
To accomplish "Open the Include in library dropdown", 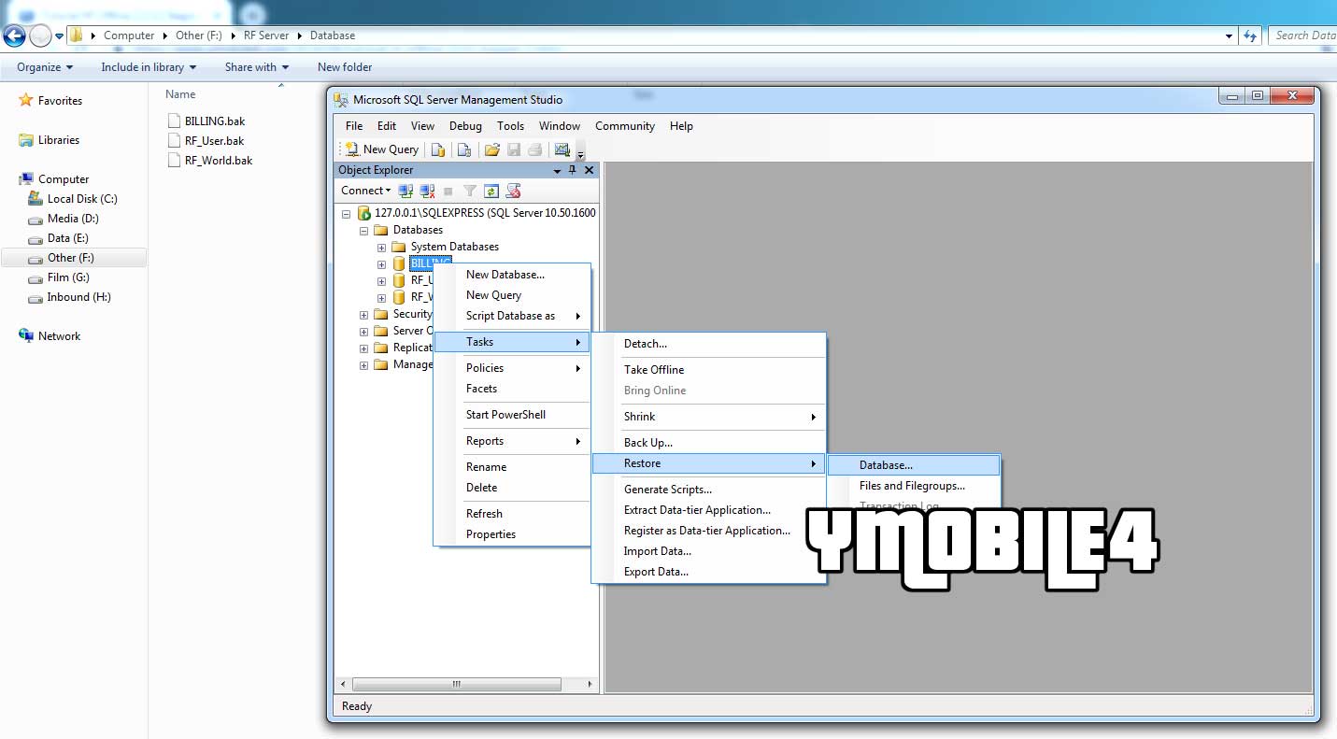I will 149,67.
